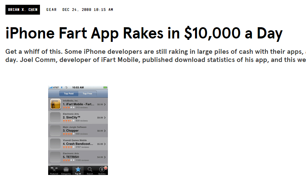Click row 2. SimCity title
Image resolution: width=306 pixels, height=177 pixels.
pos(71,117)
